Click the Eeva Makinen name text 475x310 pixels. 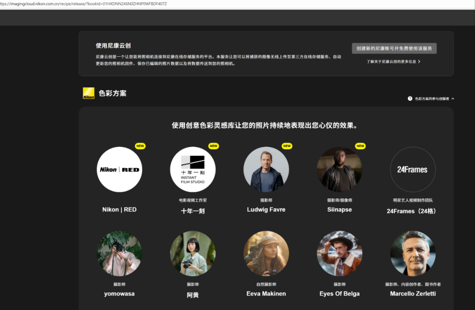point(266,294)
